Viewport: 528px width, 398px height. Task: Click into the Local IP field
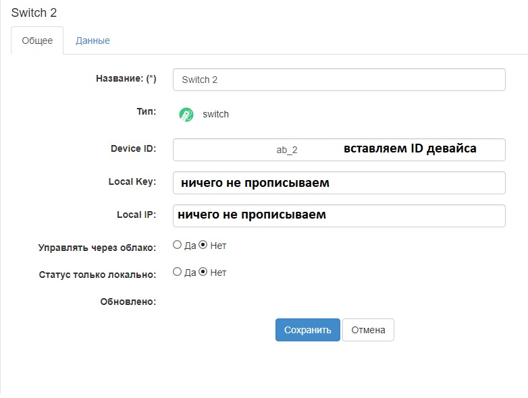click(339, 216)
